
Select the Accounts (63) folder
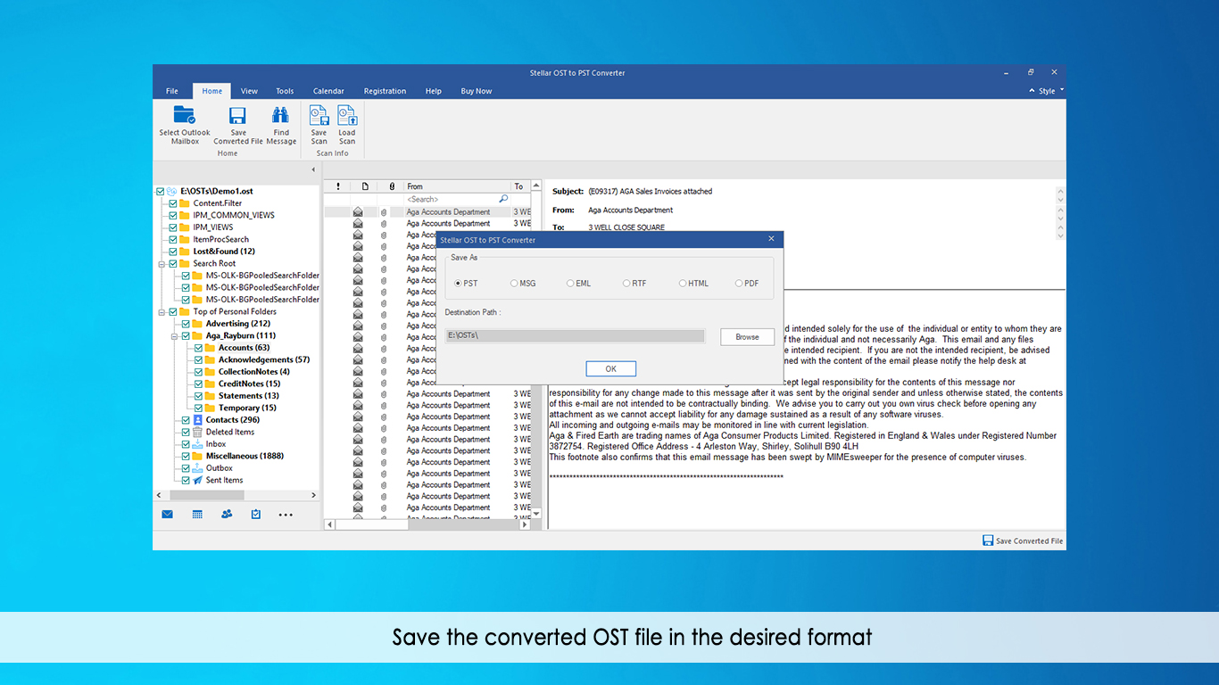pos(244,348)
